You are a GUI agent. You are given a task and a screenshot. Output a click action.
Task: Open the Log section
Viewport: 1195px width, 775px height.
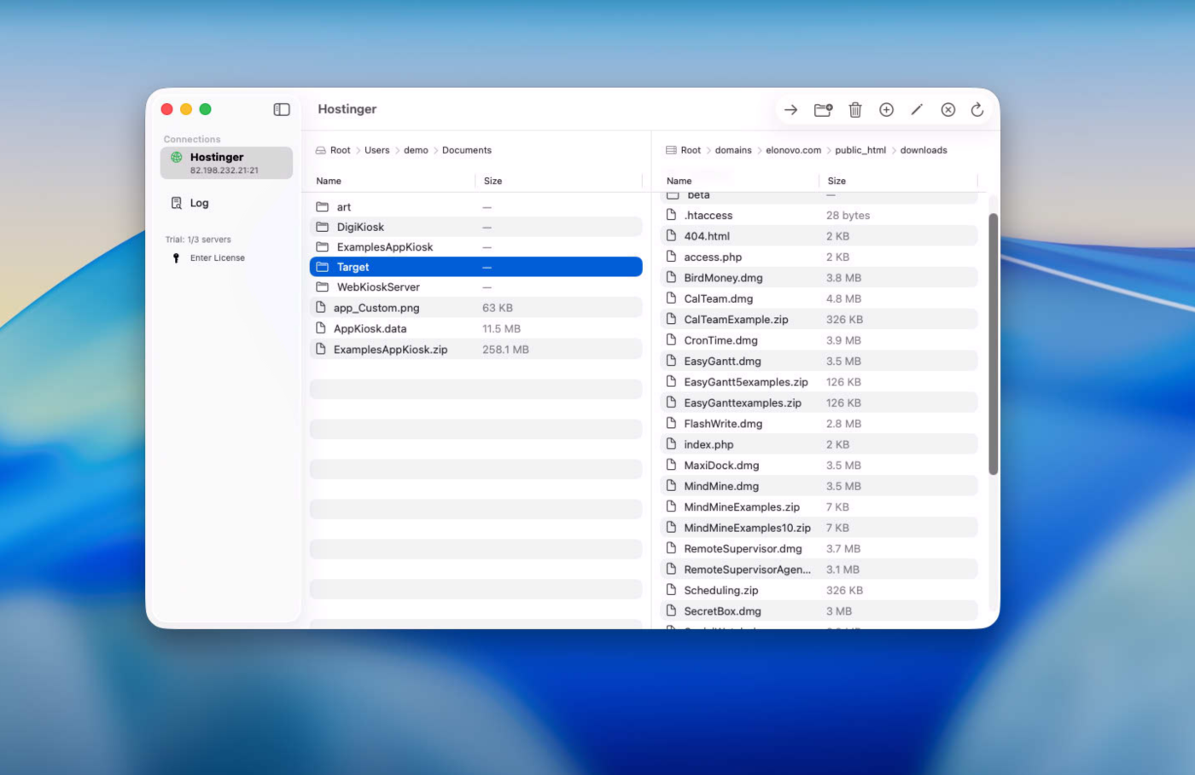click(x=199, y=203)
